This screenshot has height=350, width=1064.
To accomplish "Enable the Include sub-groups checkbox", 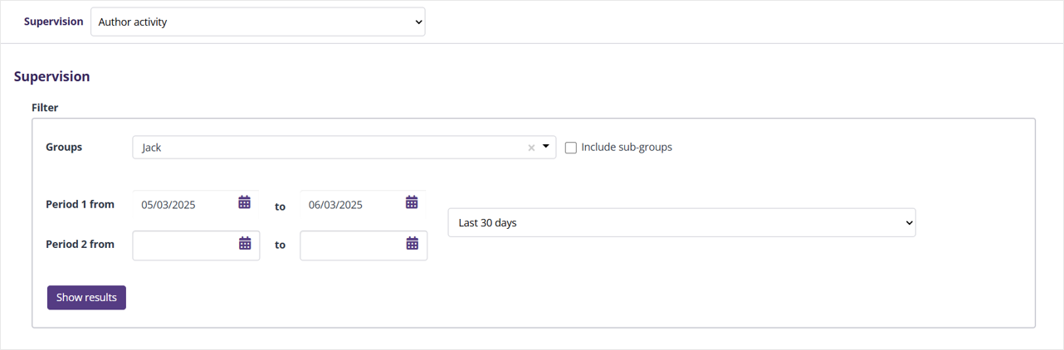I will pos(571,148).
